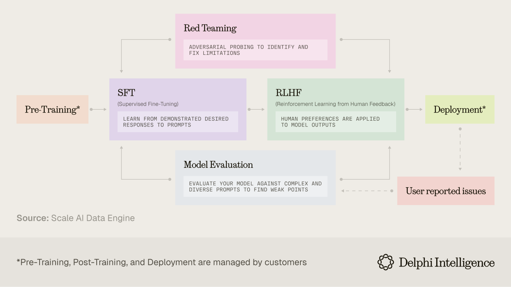Click 'Evaluate your model against complex' text
This screenshot has width=511, height=287.
255,186
